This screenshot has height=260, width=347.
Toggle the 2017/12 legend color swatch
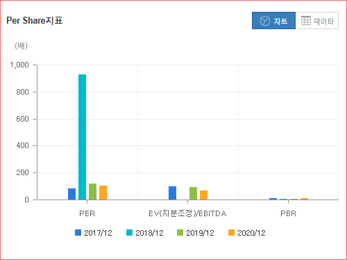click(x=78, y=233)
